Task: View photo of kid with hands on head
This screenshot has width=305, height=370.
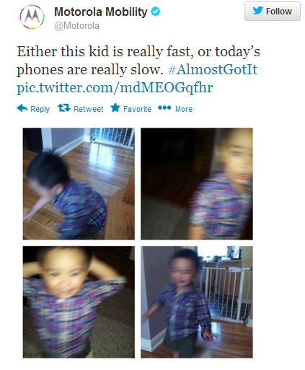Action: (79, 302)
